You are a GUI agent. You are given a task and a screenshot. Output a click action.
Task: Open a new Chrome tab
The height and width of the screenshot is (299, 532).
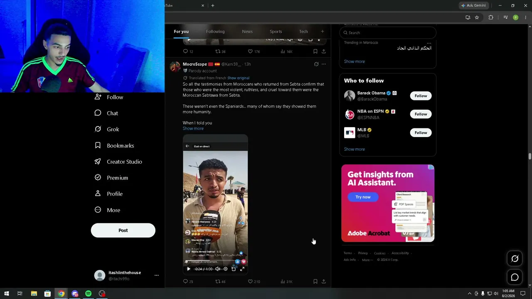tap(213, 5)
